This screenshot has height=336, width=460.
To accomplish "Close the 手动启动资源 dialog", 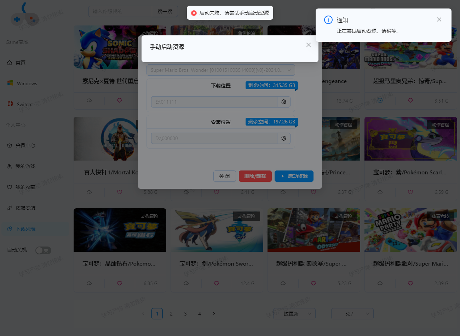I will [x=309, y=45].
